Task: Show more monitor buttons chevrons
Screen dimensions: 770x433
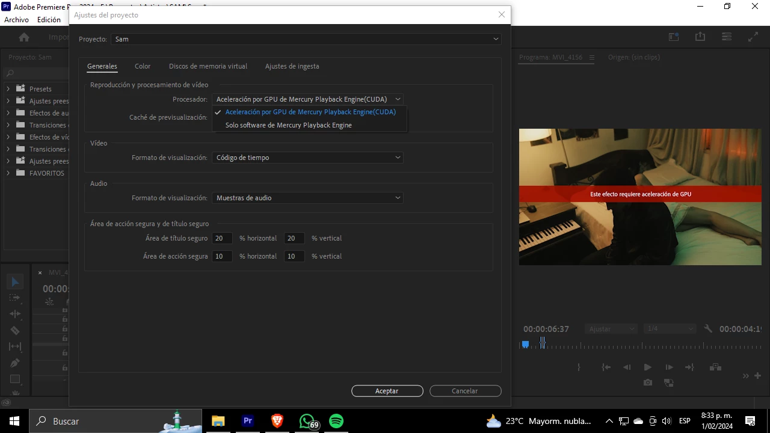Action: coord(746,375)
